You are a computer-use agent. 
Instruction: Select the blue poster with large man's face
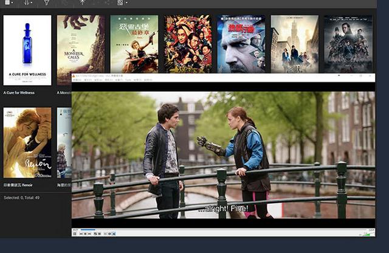point(241,44)
